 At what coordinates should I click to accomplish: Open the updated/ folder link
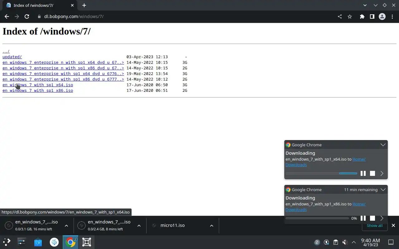click(x=12, y=57)
